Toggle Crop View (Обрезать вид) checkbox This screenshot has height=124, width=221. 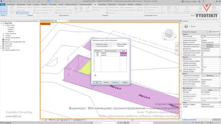202,59
